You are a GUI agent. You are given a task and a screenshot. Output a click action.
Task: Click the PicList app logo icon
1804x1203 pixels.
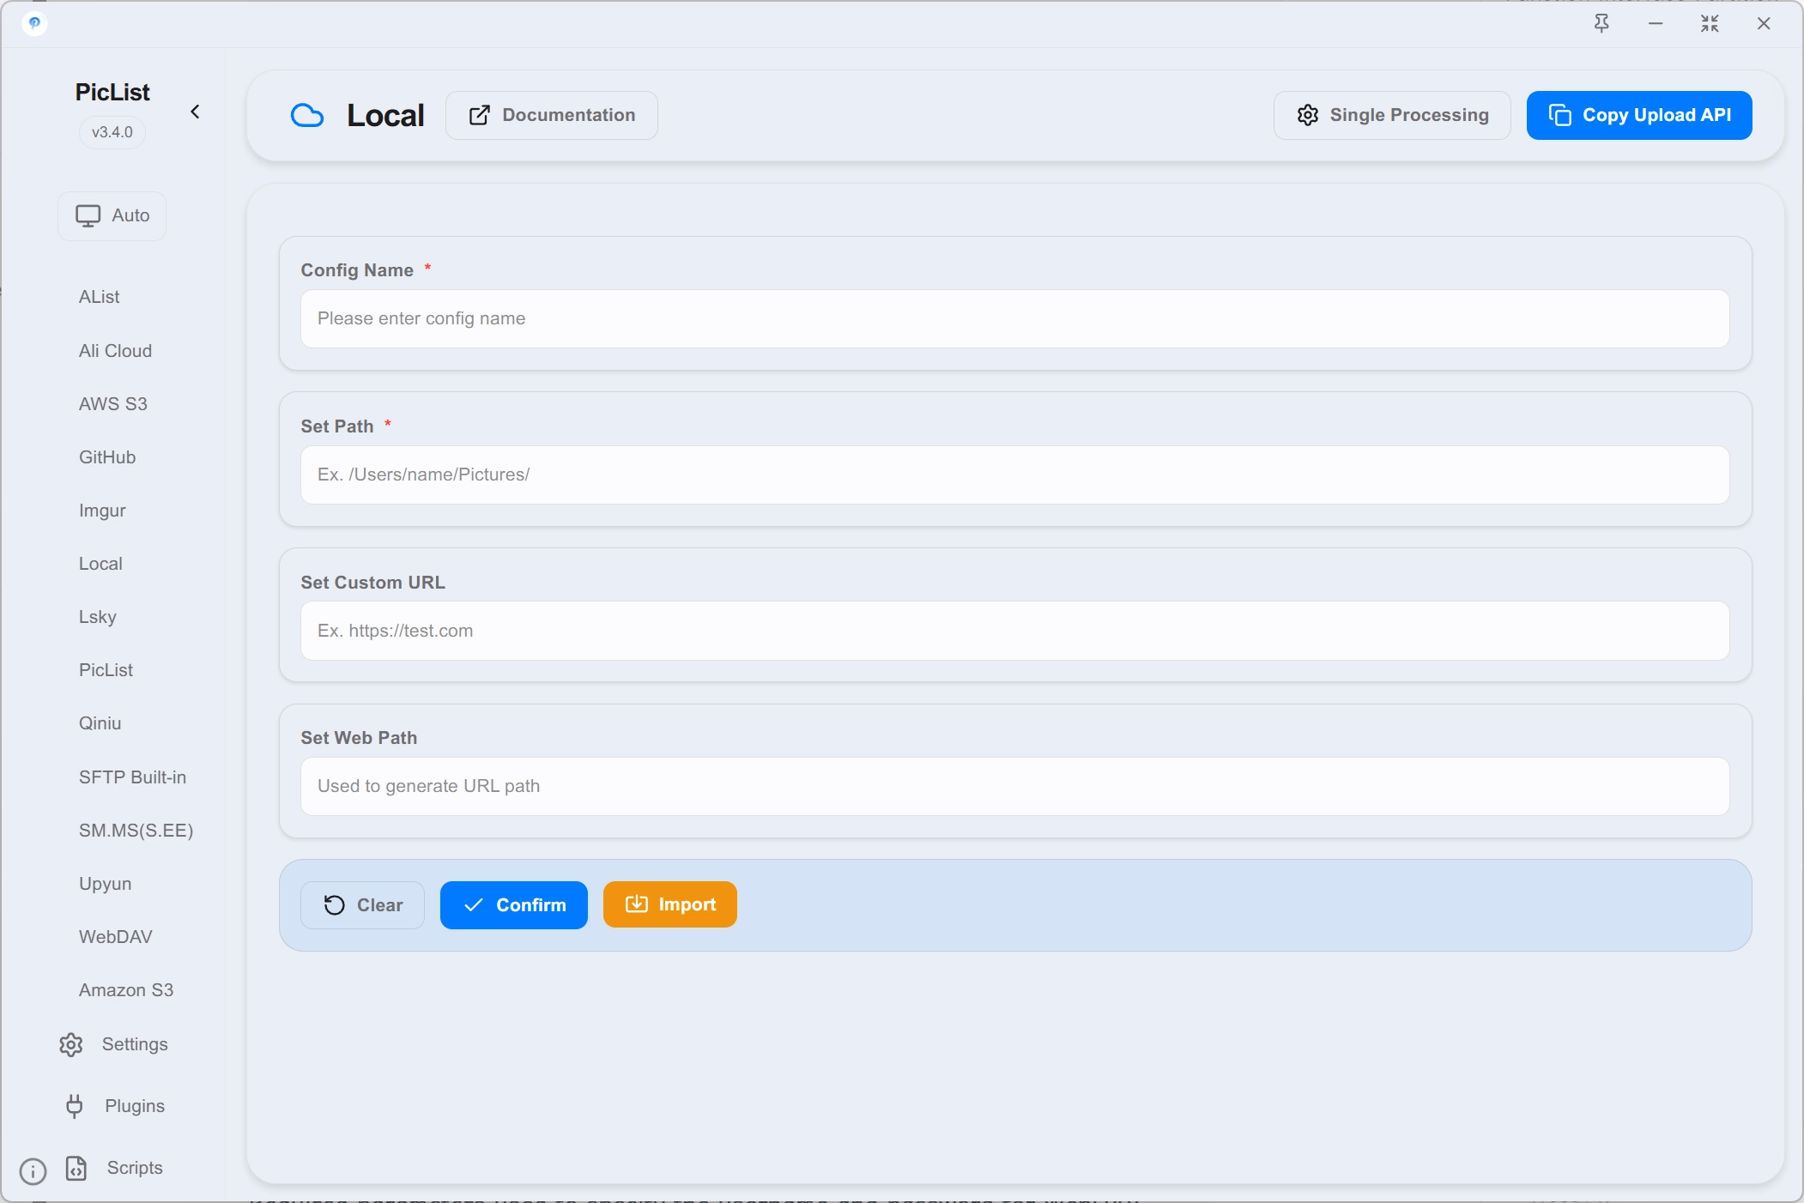coord(34,23)
